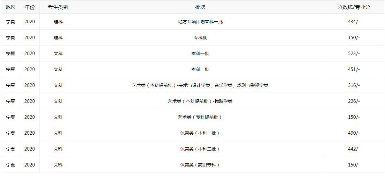Click the score 523/-
The height and width of the screenshot is (177, 385).
354,53
